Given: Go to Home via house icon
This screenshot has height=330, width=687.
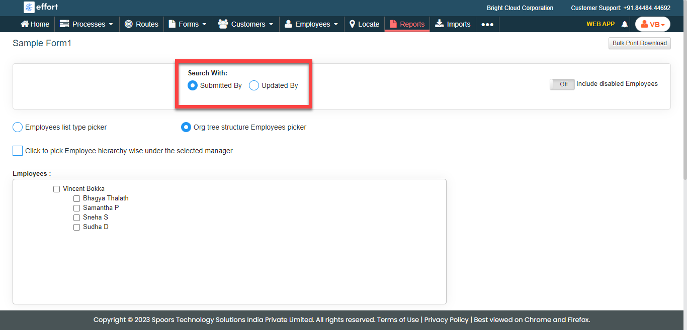Looking at the screenshot, I should tap(25, 24).
